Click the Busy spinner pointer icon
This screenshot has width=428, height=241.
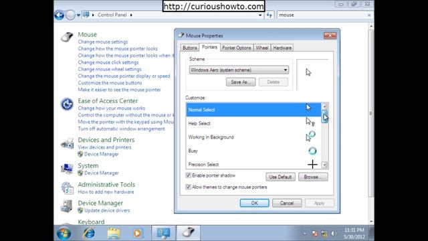click(x=312, y=151)
